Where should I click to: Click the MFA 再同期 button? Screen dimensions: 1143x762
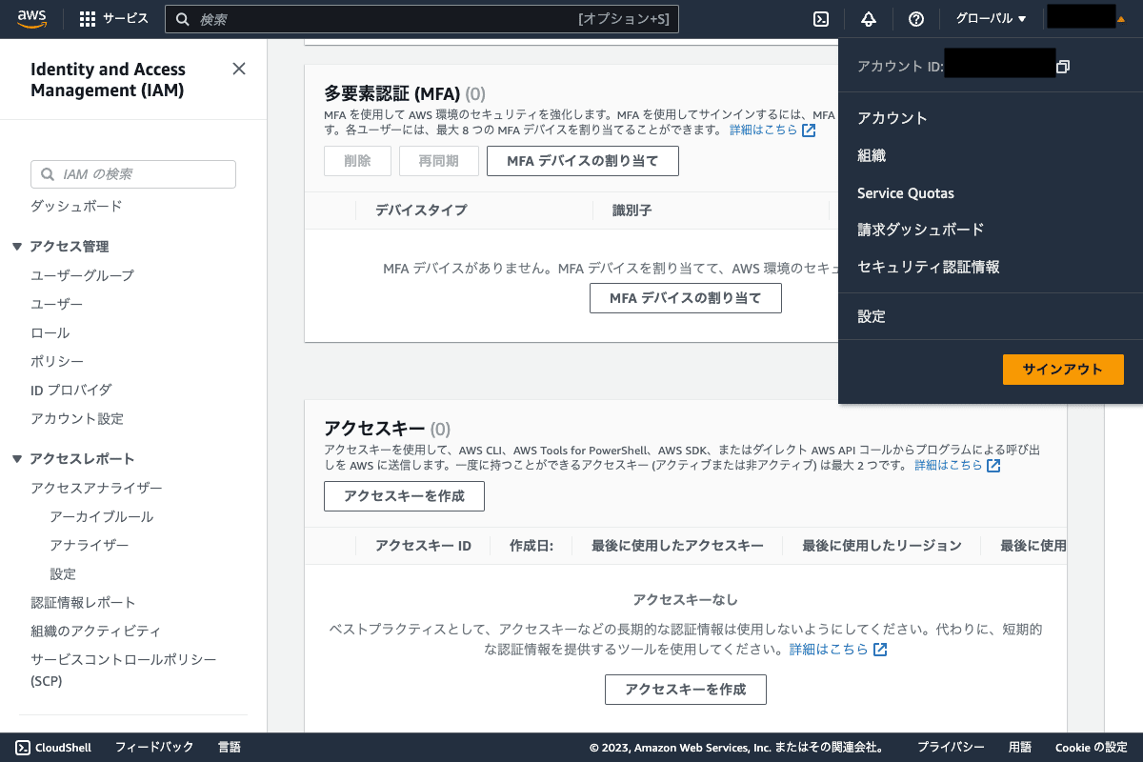point(439,161)
